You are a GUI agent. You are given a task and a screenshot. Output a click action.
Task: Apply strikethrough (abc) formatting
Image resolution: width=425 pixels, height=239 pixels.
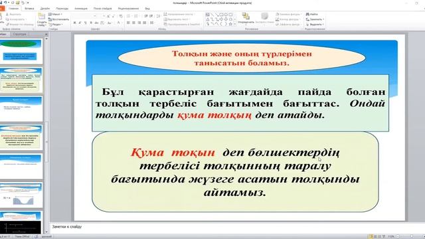pyautogui.click(x=96, y=23)
